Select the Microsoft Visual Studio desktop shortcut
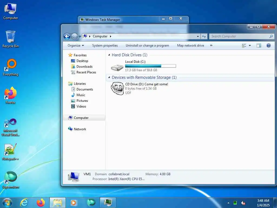Image resolution: width=277 pixels, height=208 pixels. click(11, 127)
